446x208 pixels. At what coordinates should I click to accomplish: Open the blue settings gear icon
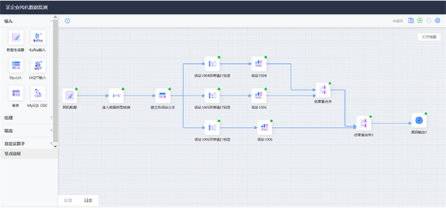coord(438,21)
